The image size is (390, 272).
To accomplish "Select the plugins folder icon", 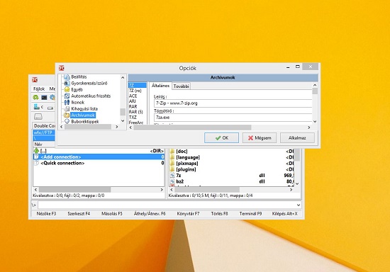I will 172,169.
